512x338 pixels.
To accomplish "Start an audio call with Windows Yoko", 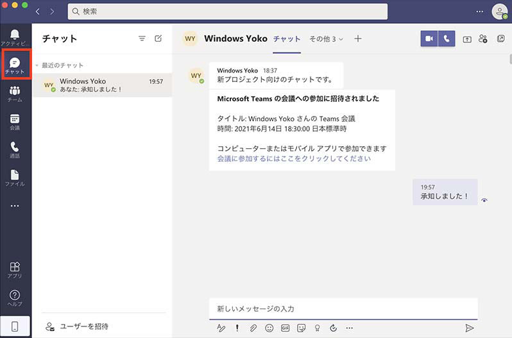I will [447, 39].
